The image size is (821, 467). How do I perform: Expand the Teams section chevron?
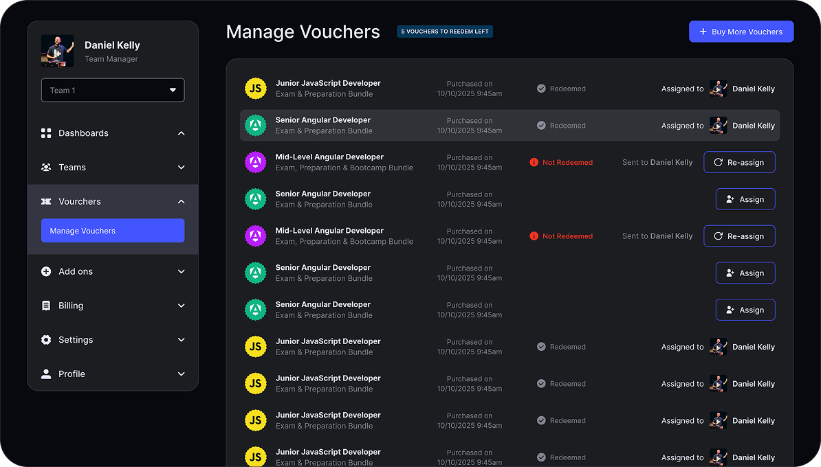tap(181, 168)
